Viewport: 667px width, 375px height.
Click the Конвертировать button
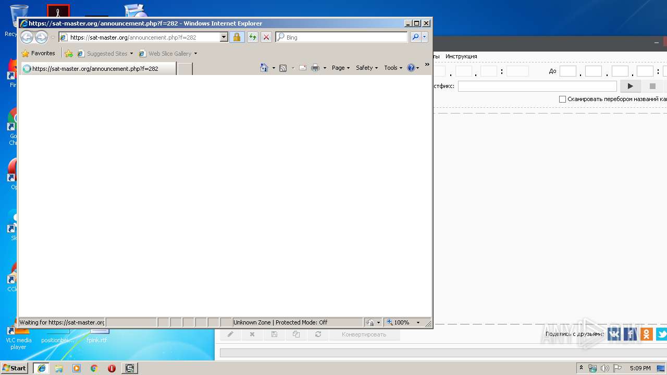[x=364, y=334]
